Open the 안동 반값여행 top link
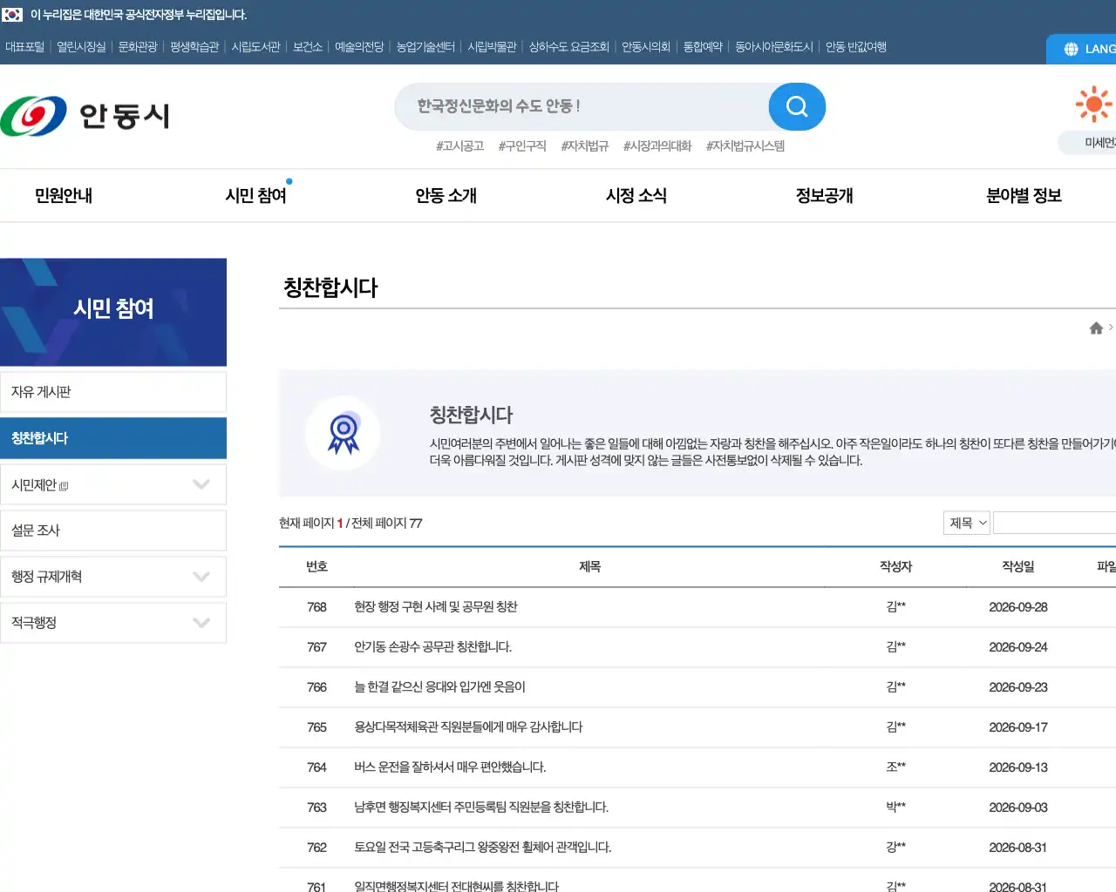This screenshot has width=1116, height=892. point(856,47)
